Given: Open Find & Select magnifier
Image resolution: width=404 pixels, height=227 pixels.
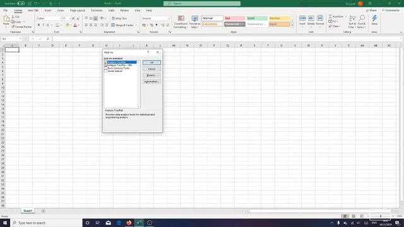Looking at the screenshot, I should tap(362, 21).
